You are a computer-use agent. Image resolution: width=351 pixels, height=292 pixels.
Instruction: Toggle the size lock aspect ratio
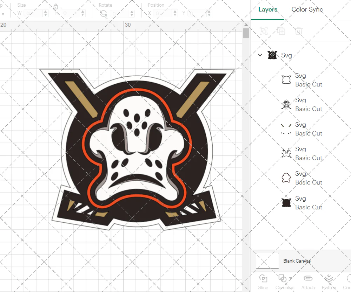pyautogui.click(x=55, y=6)
